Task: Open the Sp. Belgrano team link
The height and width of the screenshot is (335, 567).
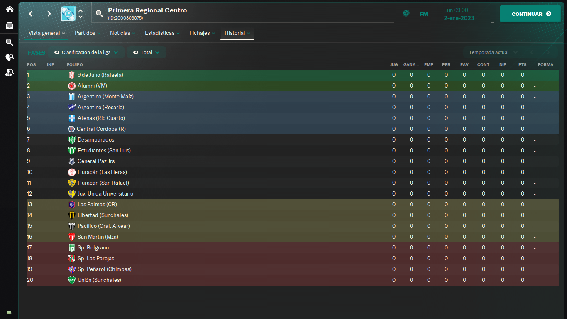Action: click(93, 248)
